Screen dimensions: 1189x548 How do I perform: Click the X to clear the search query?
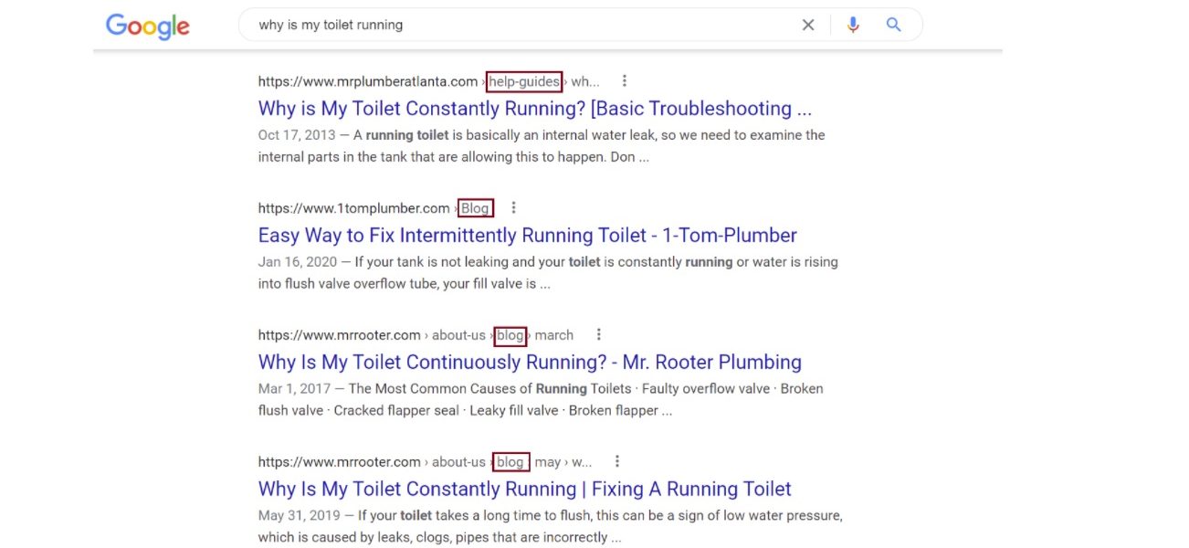click(808, 25)
